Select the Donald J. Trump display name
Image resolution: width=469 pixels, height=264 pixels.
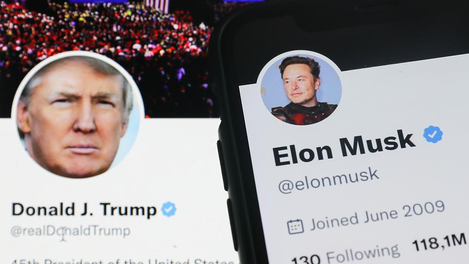[84, 209]
